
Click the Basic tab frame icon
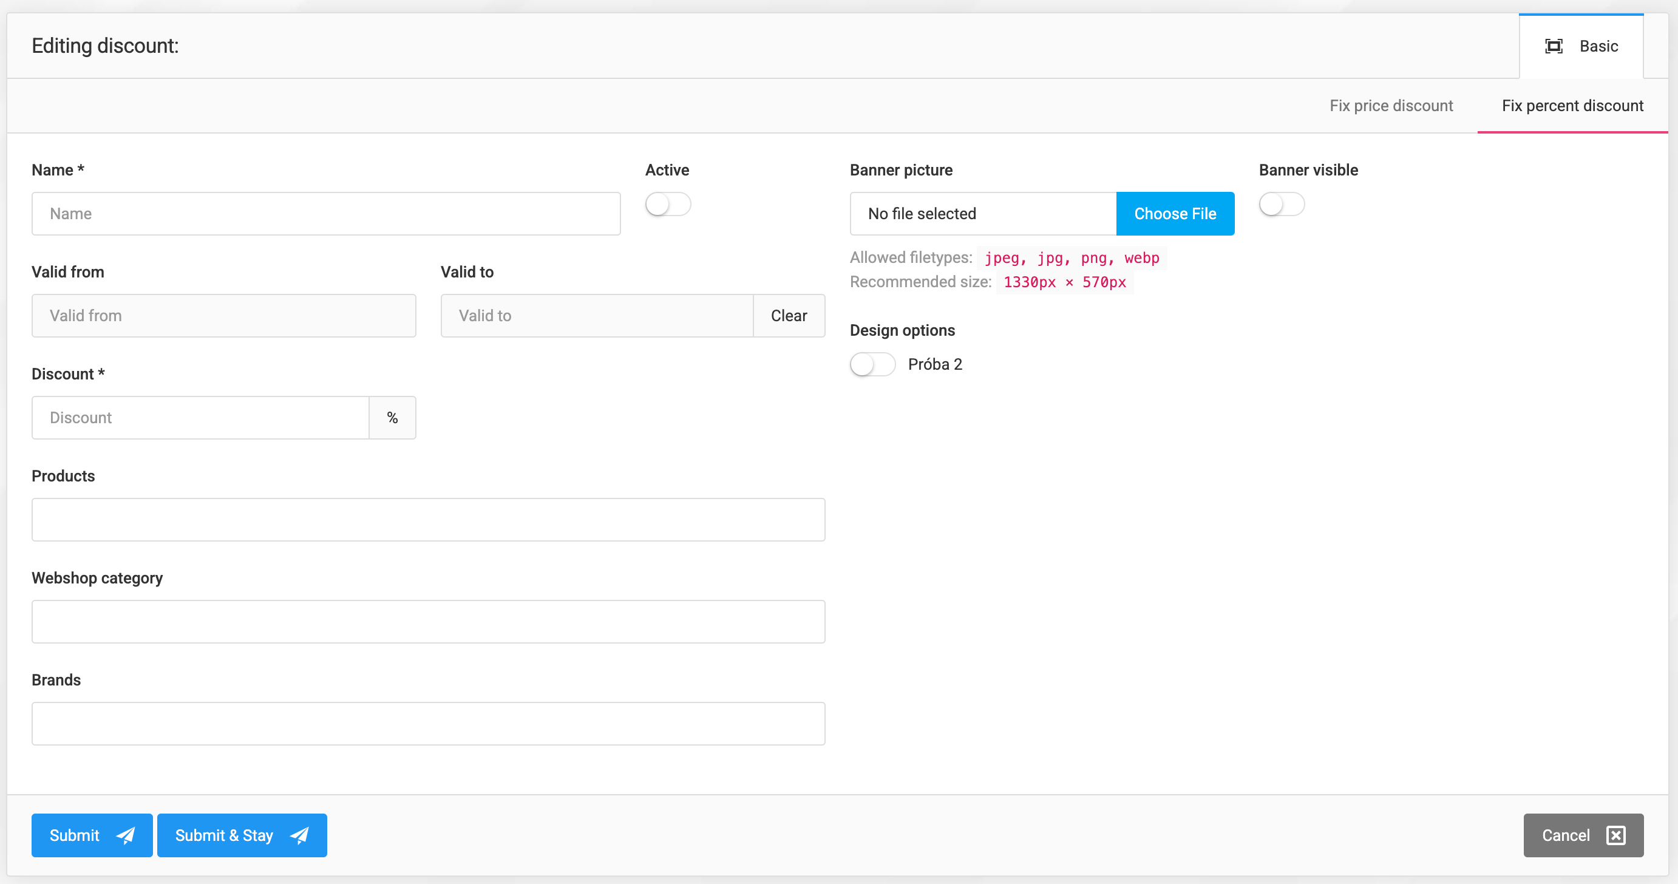[1554, 46]
